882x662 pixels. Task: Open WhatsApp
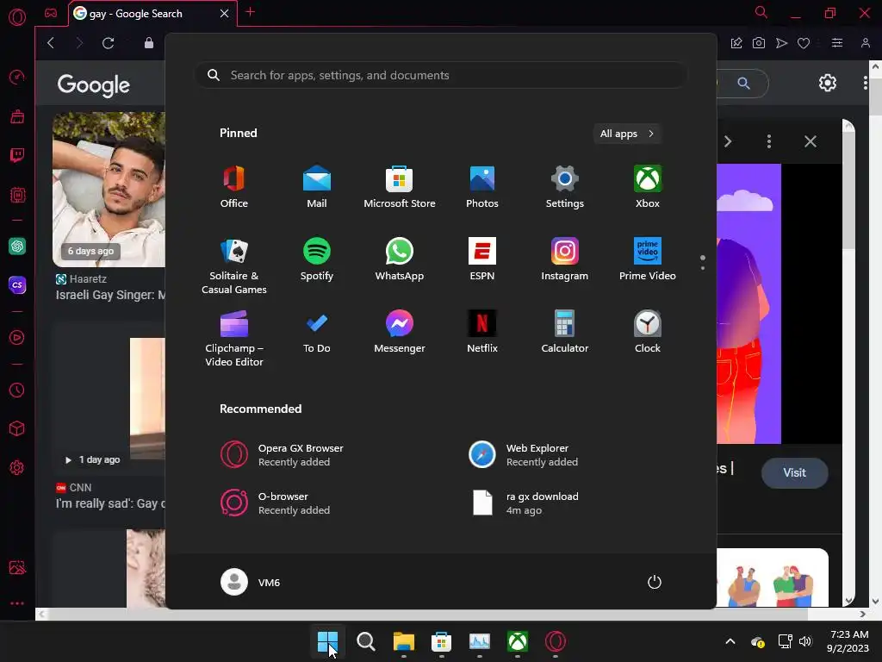coord(400,260)
